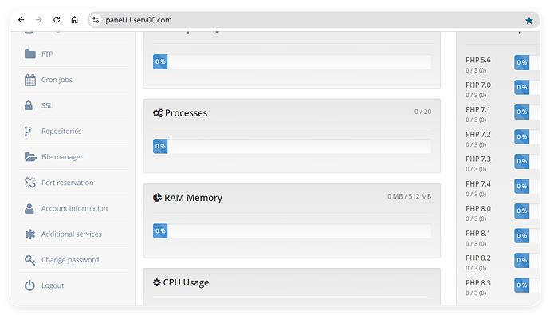Click the PHP 8.2 label
The width and height of the screenshot is (550, 315).
tap(478, 258)
